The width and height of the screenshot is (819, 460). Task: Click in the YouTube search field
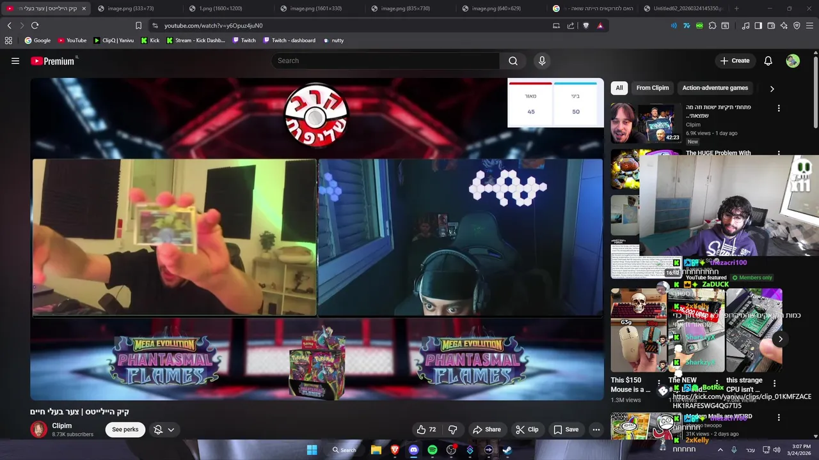click(x=386, y=61)
